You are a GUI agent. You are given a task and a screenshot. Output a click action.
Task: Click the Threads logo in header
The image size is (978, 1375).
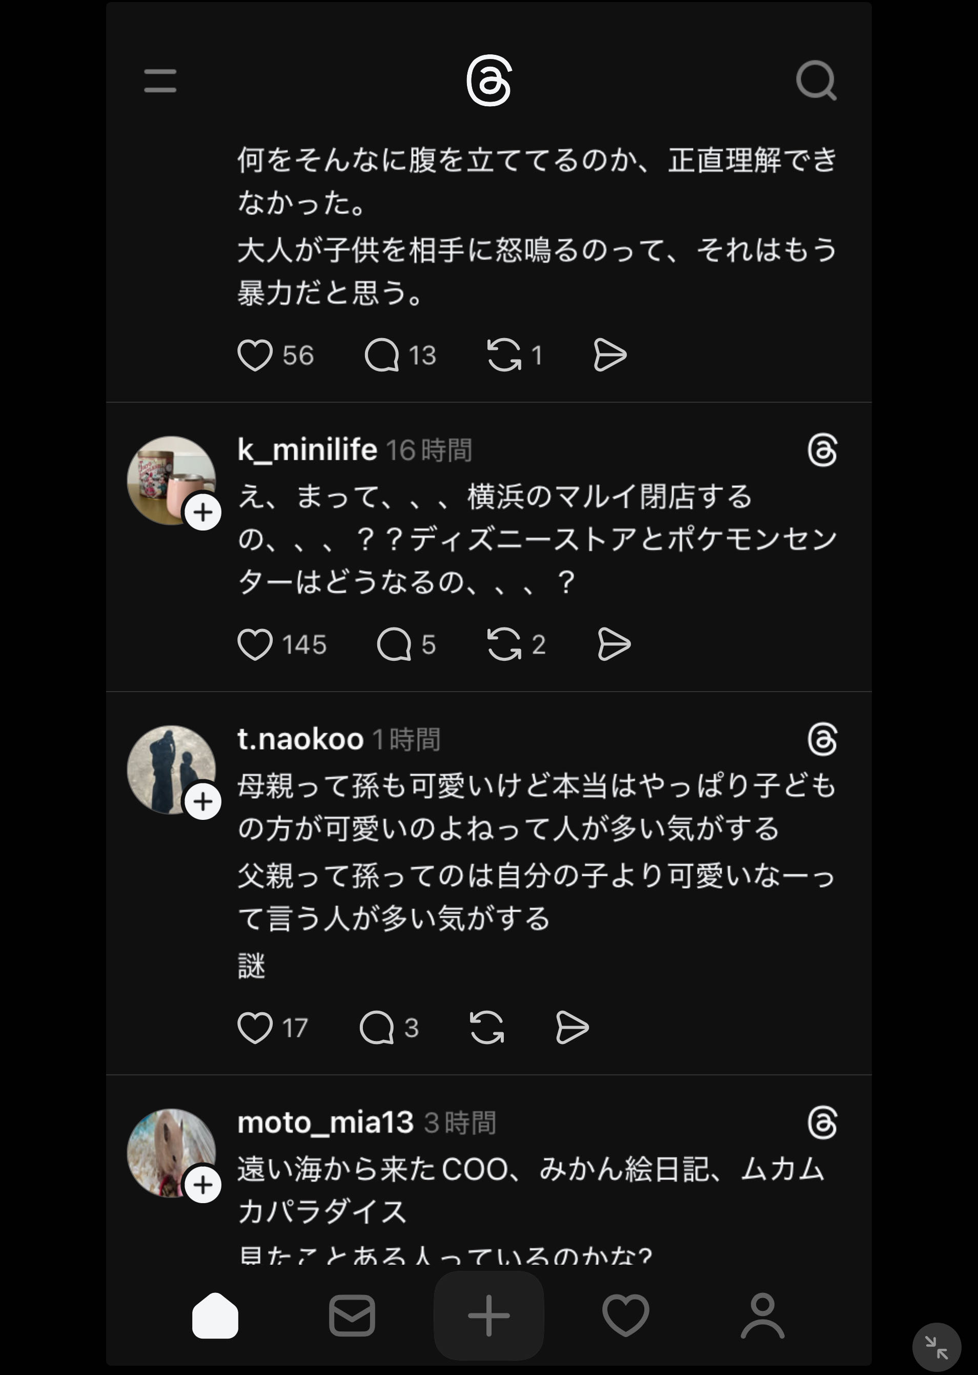(488, 81)
